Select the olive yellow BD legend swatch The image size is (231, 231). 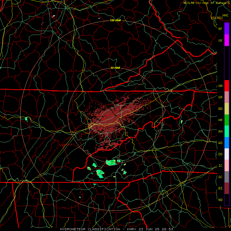(227, 109)
